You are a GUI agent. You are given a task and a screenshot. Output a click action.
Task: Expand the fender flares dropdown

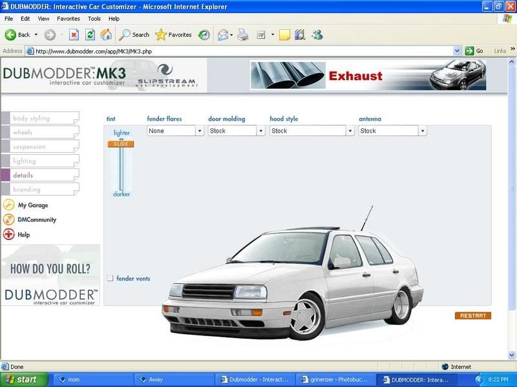point(200,131)
